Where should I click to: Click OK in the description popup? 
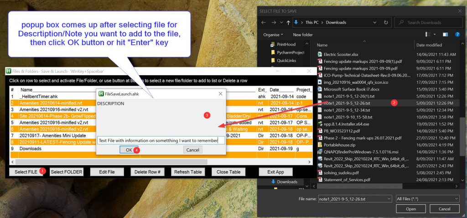pyautogui.click(x=129, y=150)
